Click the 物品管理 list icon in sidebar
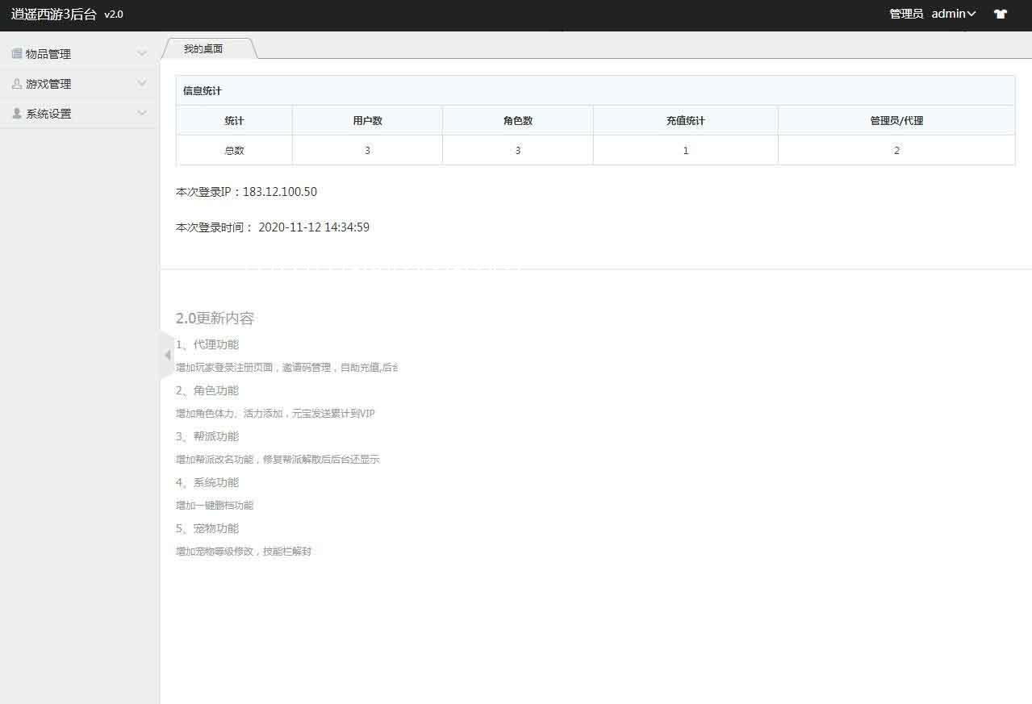The image size is (1032, 704). (16, 54)
